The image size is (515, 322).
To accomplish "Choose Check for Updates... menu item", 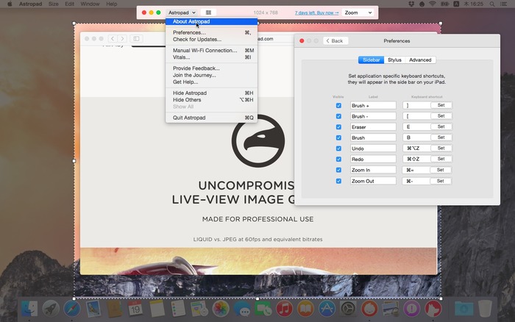I will 212,40.
